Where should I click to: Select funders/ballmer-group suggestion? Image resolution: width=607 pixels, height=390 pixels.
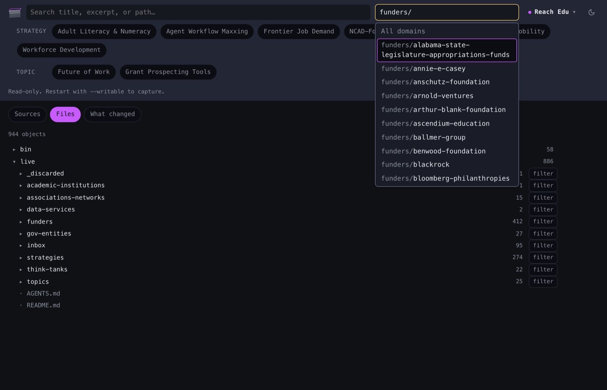pyautogui.click(x=447, y=137)
